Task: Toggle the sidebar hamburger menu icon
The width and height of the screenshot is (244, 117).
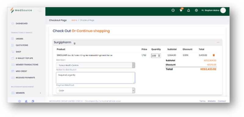Action: [40, 10]
